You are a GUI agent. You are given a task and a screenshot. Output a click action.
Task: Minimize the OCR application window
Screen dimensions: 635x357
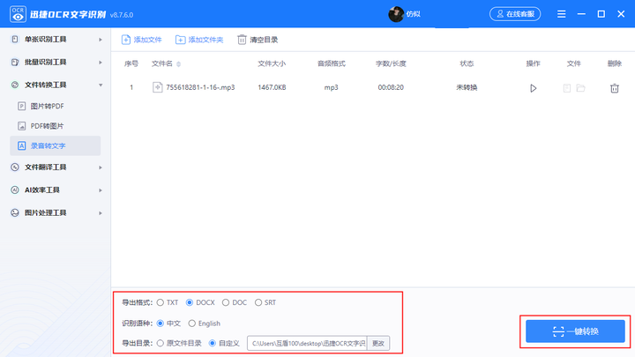581,14
